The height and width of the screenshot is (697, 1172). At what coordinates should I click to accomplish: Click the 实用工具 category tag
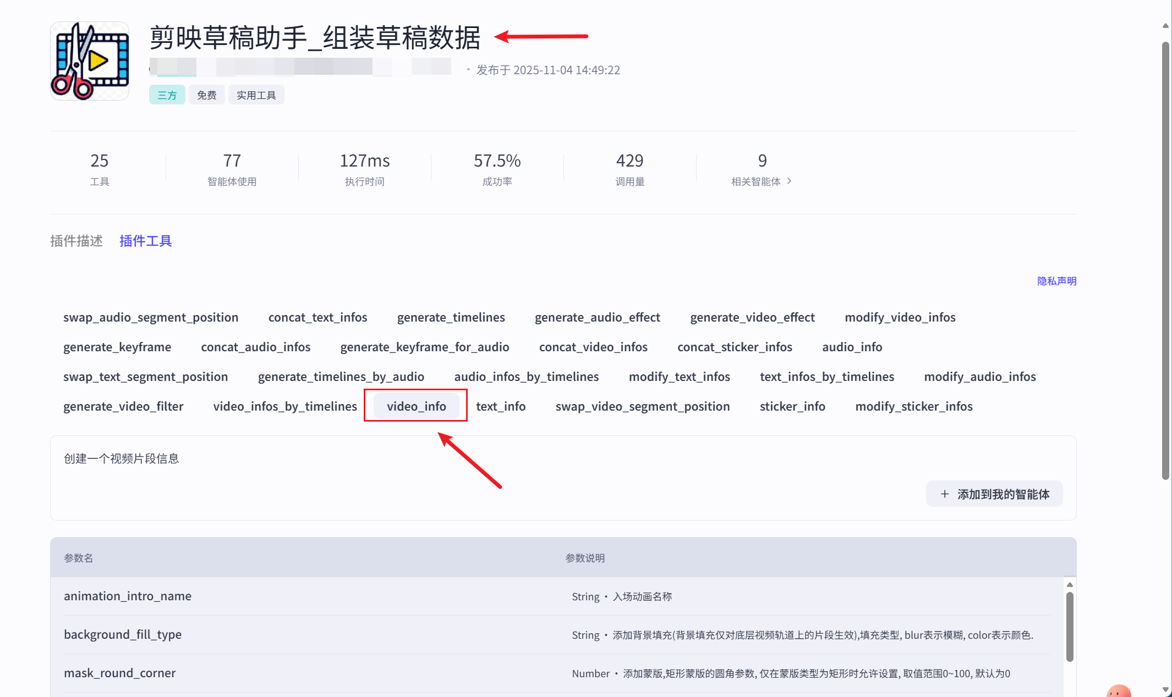click(x=256, y=95)
